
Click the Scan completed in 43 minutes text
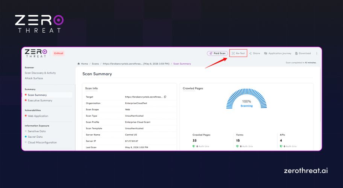(x=301, y=63)
